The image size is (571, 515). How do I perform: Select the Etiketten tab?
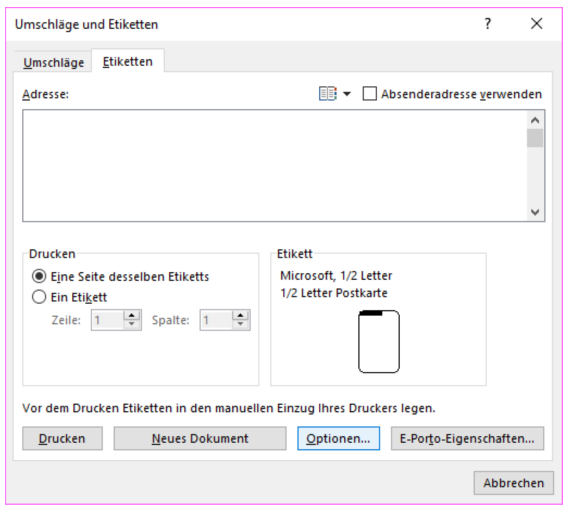click(128, 61)
